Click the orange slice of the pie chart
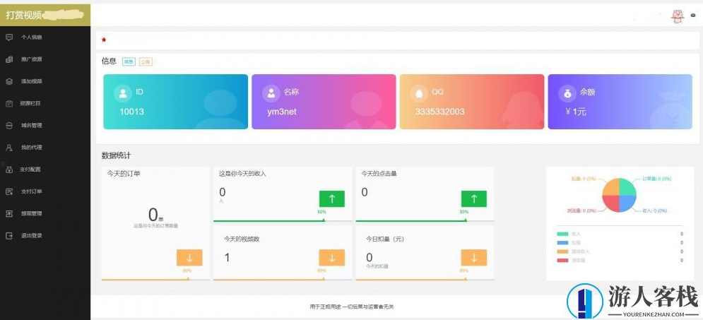Image resolution: width=703 pixels, height=320 pixels. click(611, 187)
